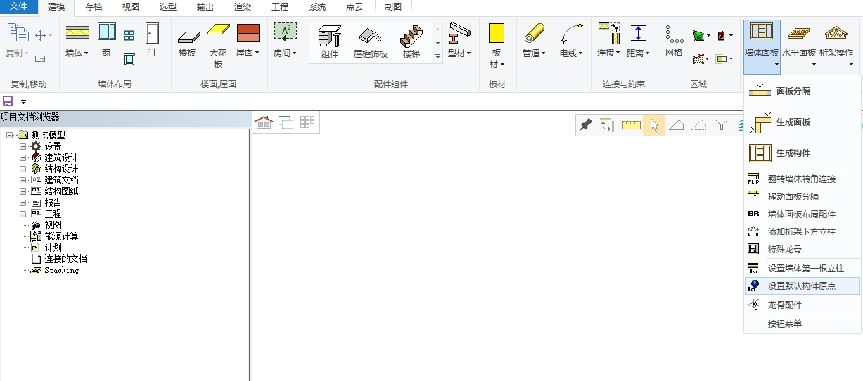Select 按钮菜单 menu entry

coord(803,324)
